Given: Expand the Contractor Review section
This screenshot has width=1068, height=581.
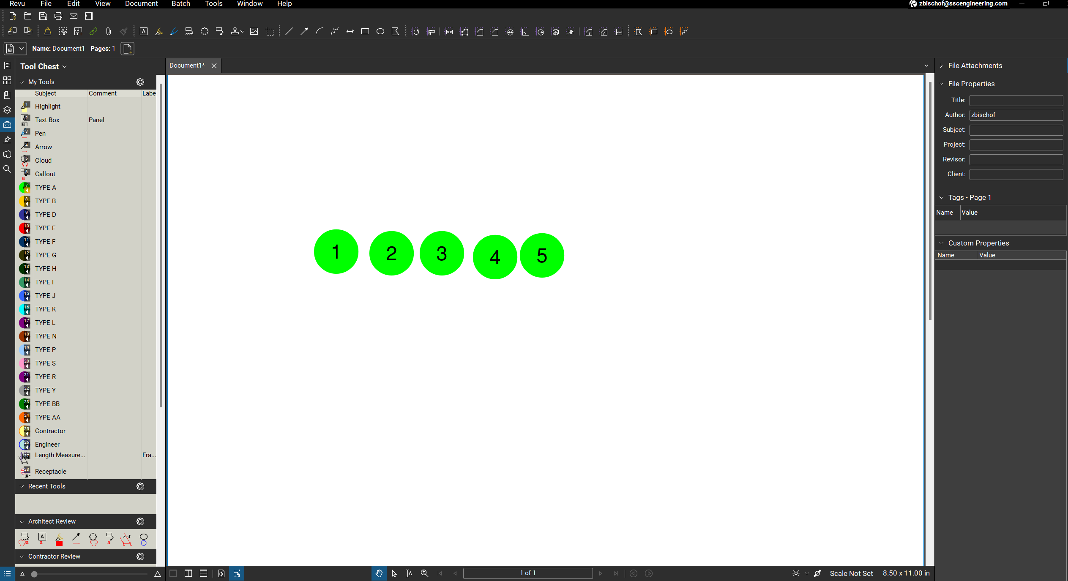Looking at the screenshot, I should pyautogui.click(x=22, y=556).
